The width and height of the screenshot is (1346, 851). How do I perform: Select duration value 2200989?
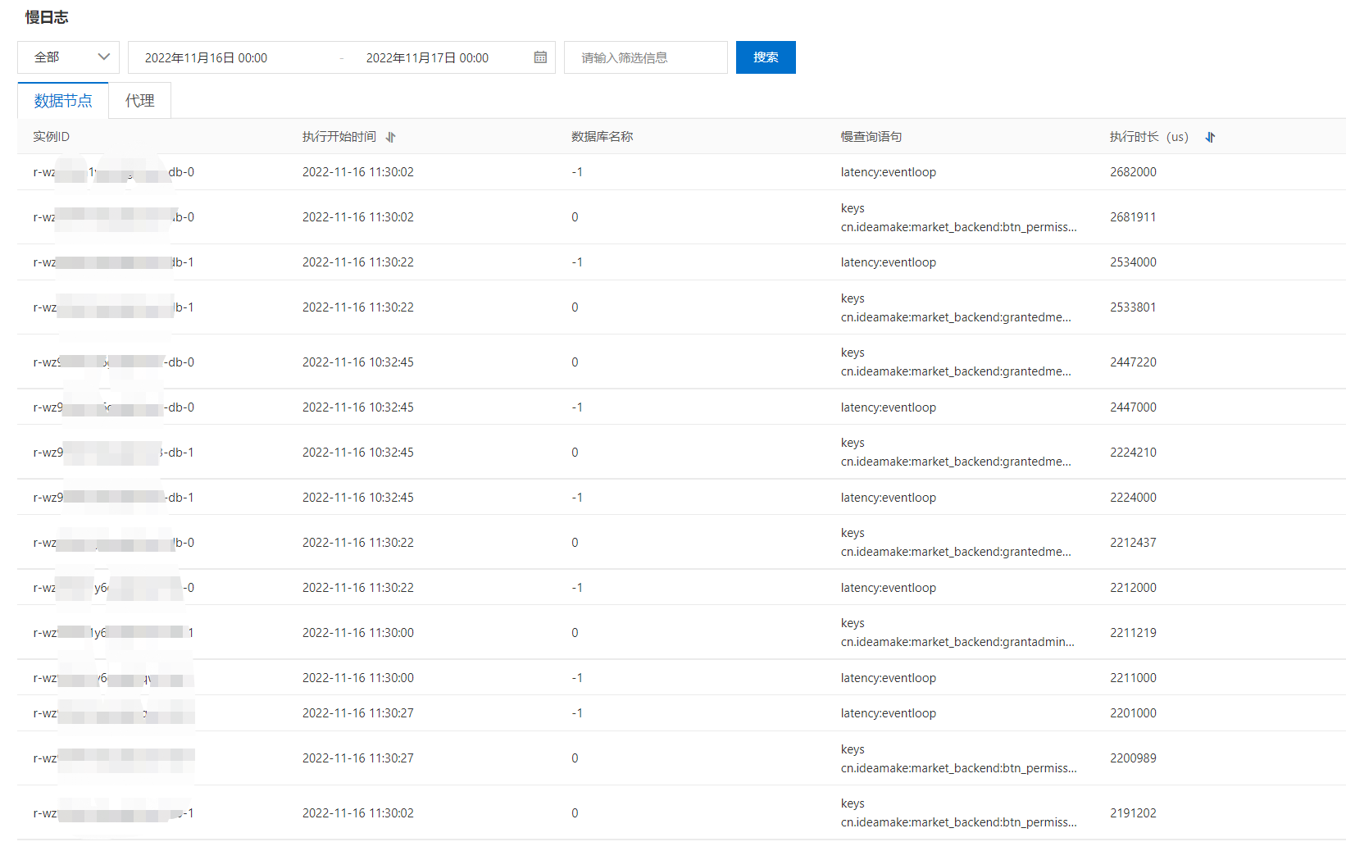point(1133,758)
